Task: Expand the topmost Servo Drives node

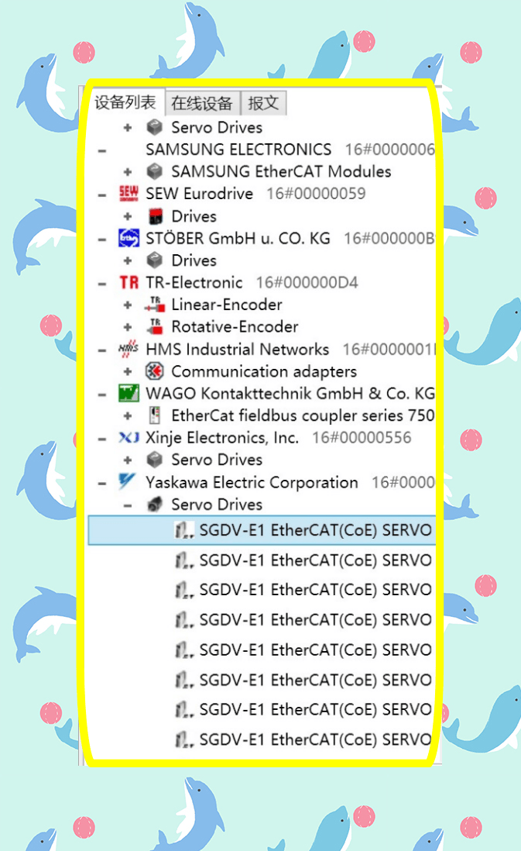Action: tap(128, 128)
